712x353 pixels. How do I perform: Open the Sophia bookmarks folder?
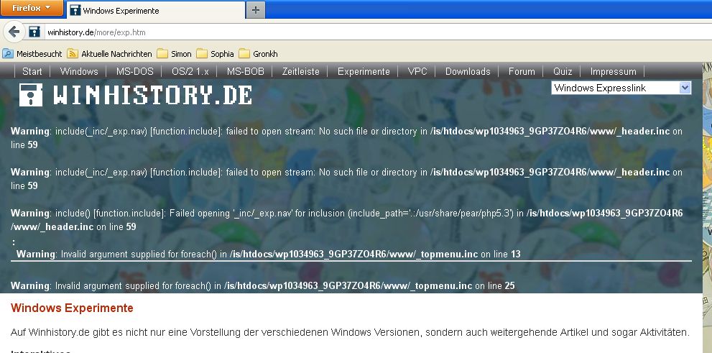(216, 54)
